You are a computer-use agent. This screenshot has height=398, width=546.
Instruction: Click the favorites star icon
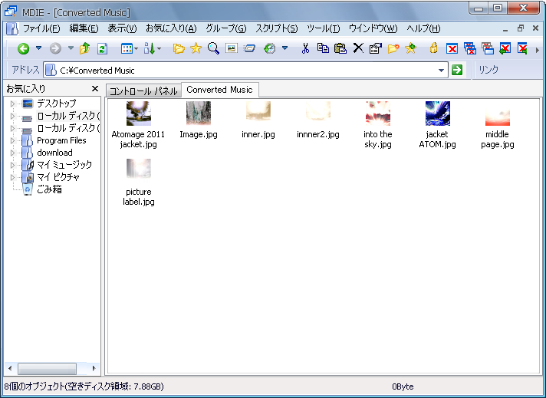196,48
